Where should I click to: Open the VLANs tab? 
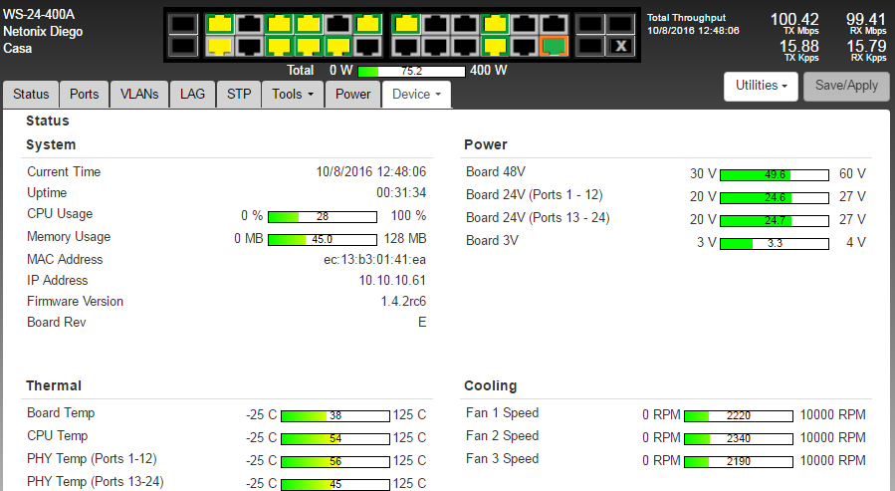tap(138, 94)
